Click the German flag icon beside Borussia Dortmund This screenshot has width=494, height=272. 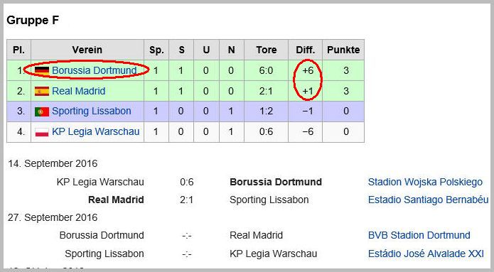tap(42, 70)
